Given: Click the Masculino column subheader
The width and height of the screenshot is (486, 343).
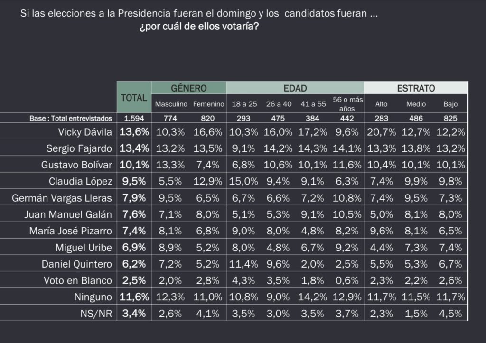Looking at the screenshot, I should (x=171, y=104).
